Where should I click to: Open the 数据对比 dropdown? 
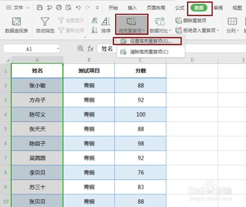pyautogui.click(x=160, y=25)
